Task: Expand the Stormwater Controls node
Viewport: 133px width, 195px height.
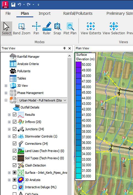Action: pos(9,136)
